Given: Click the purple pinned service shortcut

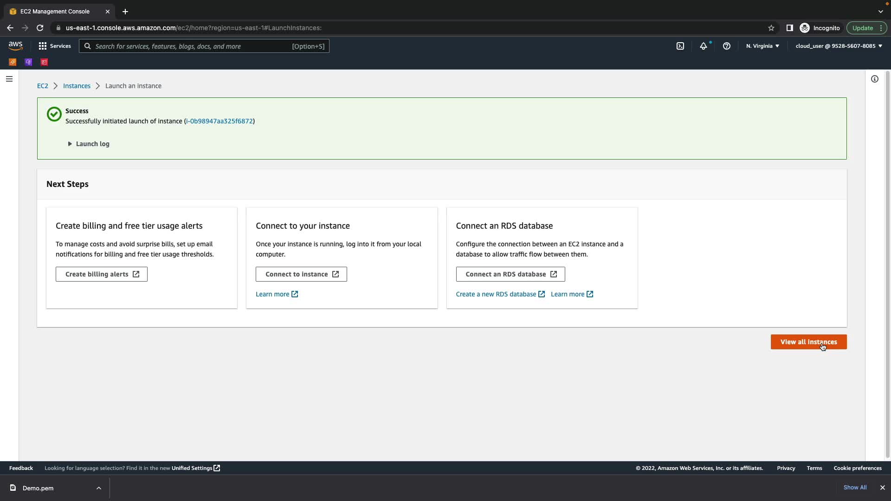Looking at the screenshot, I should point(28,62).
